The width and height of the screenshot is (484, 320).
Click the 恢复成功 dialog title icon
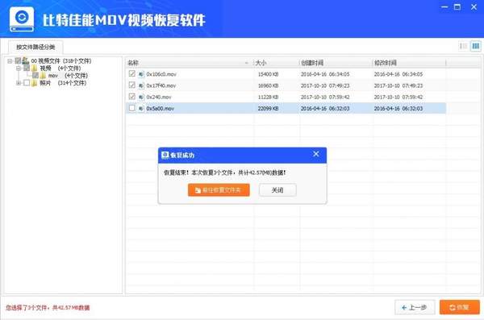point(165,155)
